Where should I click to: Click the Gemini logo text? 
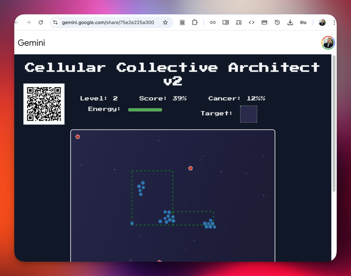point(31,43)
